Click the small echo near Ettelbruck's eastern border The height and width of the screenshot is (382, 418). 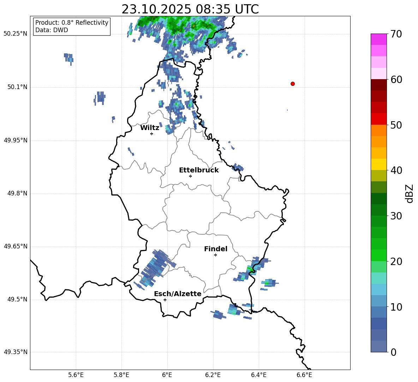point(238,168)
